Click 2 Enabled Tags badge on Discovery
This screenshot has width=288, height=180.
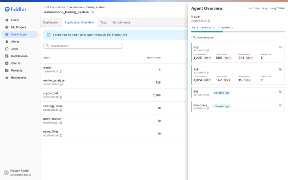[222, 106]
